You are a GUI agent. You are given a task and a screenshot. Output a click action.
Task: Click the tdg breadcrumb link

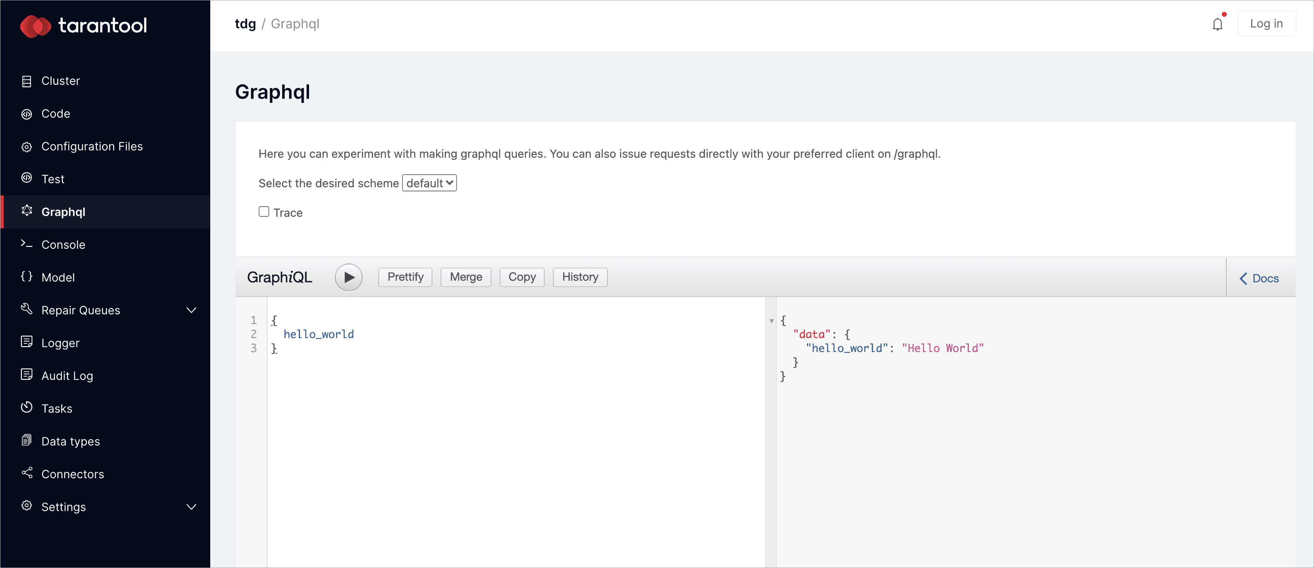pyautogui.click(x=246, y=24)
